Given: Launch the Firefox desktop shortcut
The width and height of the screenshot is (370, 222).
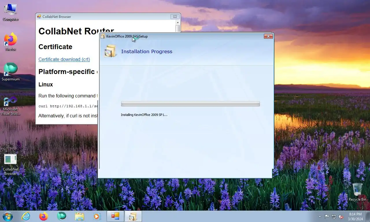Looking at the screenshot, I should 11,42.
